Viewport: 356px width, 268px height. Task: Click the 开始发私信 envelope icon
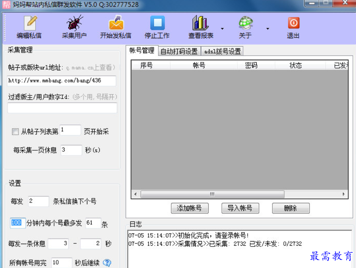[x=116, y=23]
